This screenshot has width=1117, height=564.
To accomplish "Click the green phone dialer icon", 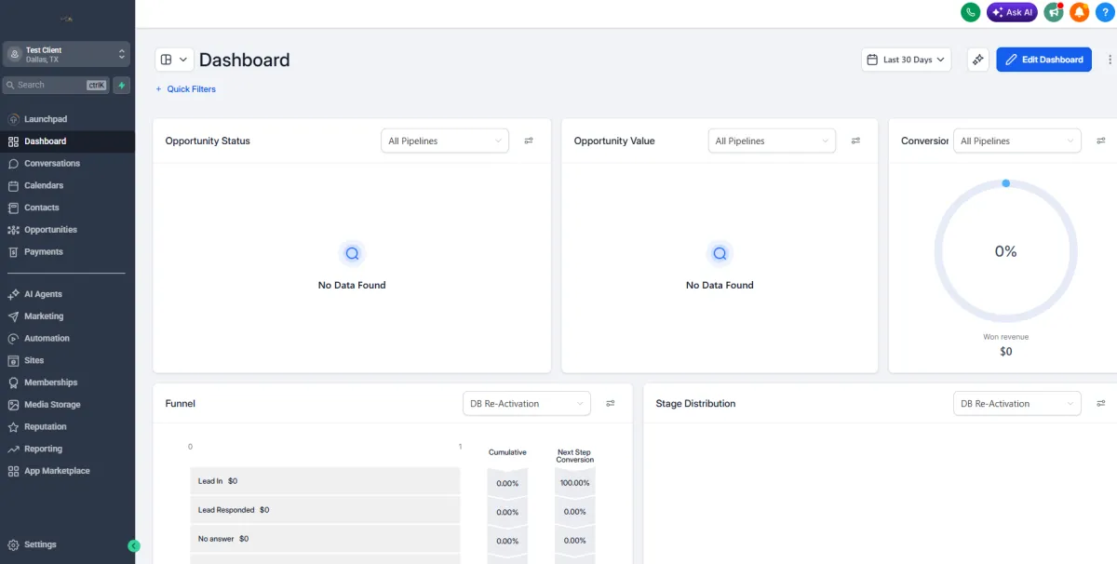I will (x=971, y=12).
